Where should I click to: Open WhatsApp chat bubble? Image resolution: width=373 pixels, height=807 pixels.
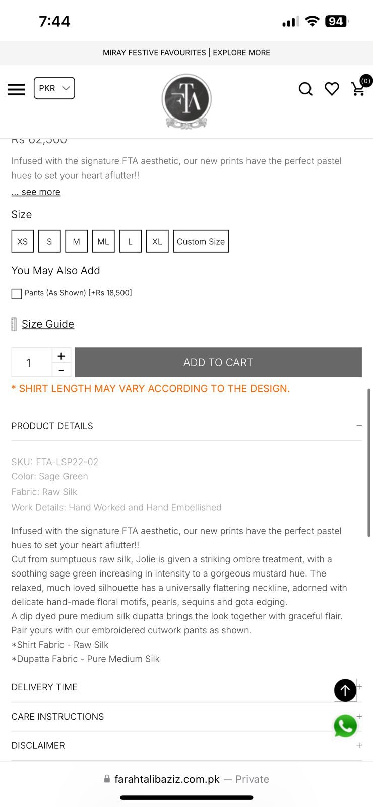345,726
